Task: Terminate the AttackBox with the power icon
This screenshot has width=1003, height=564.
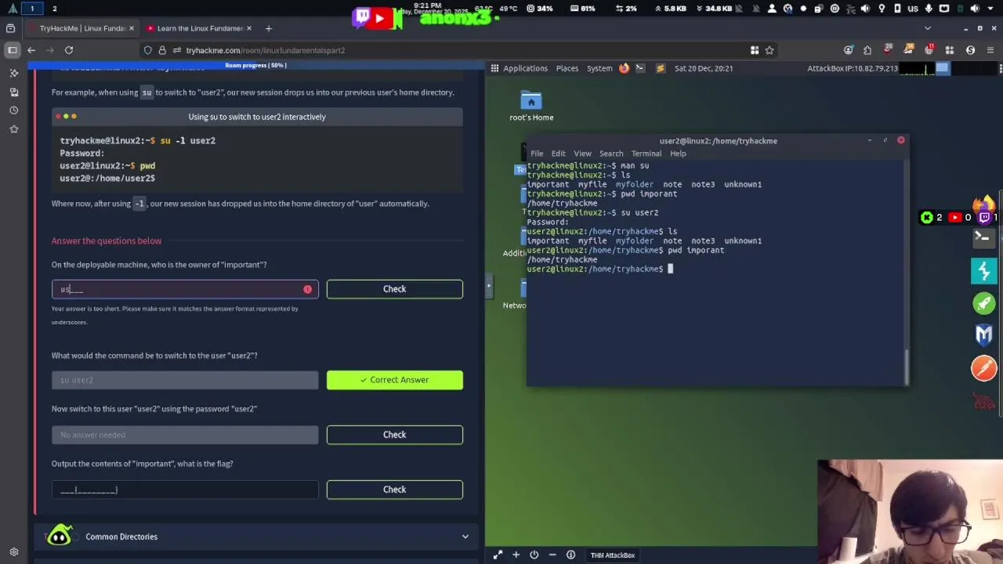Action: (x=534, y=555)
